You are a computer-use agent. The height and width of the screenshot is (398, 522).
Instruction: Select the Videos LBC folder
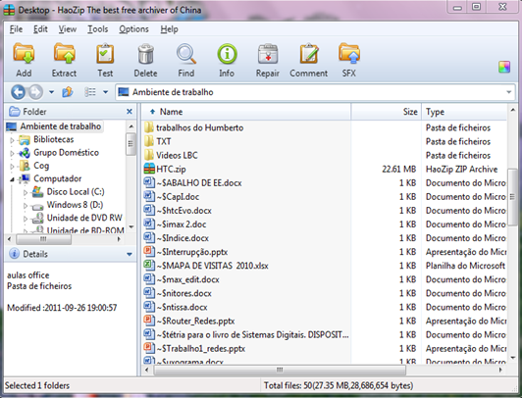(177, 155)
